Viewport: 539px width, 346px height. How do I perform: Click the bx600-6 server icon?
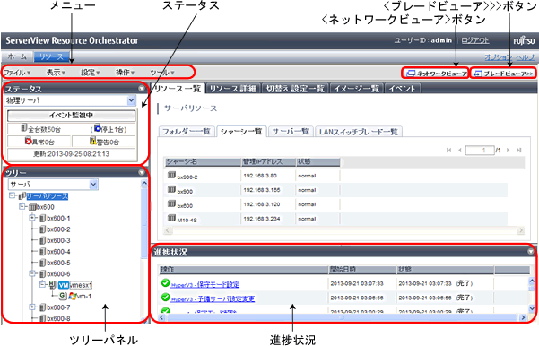43,274
